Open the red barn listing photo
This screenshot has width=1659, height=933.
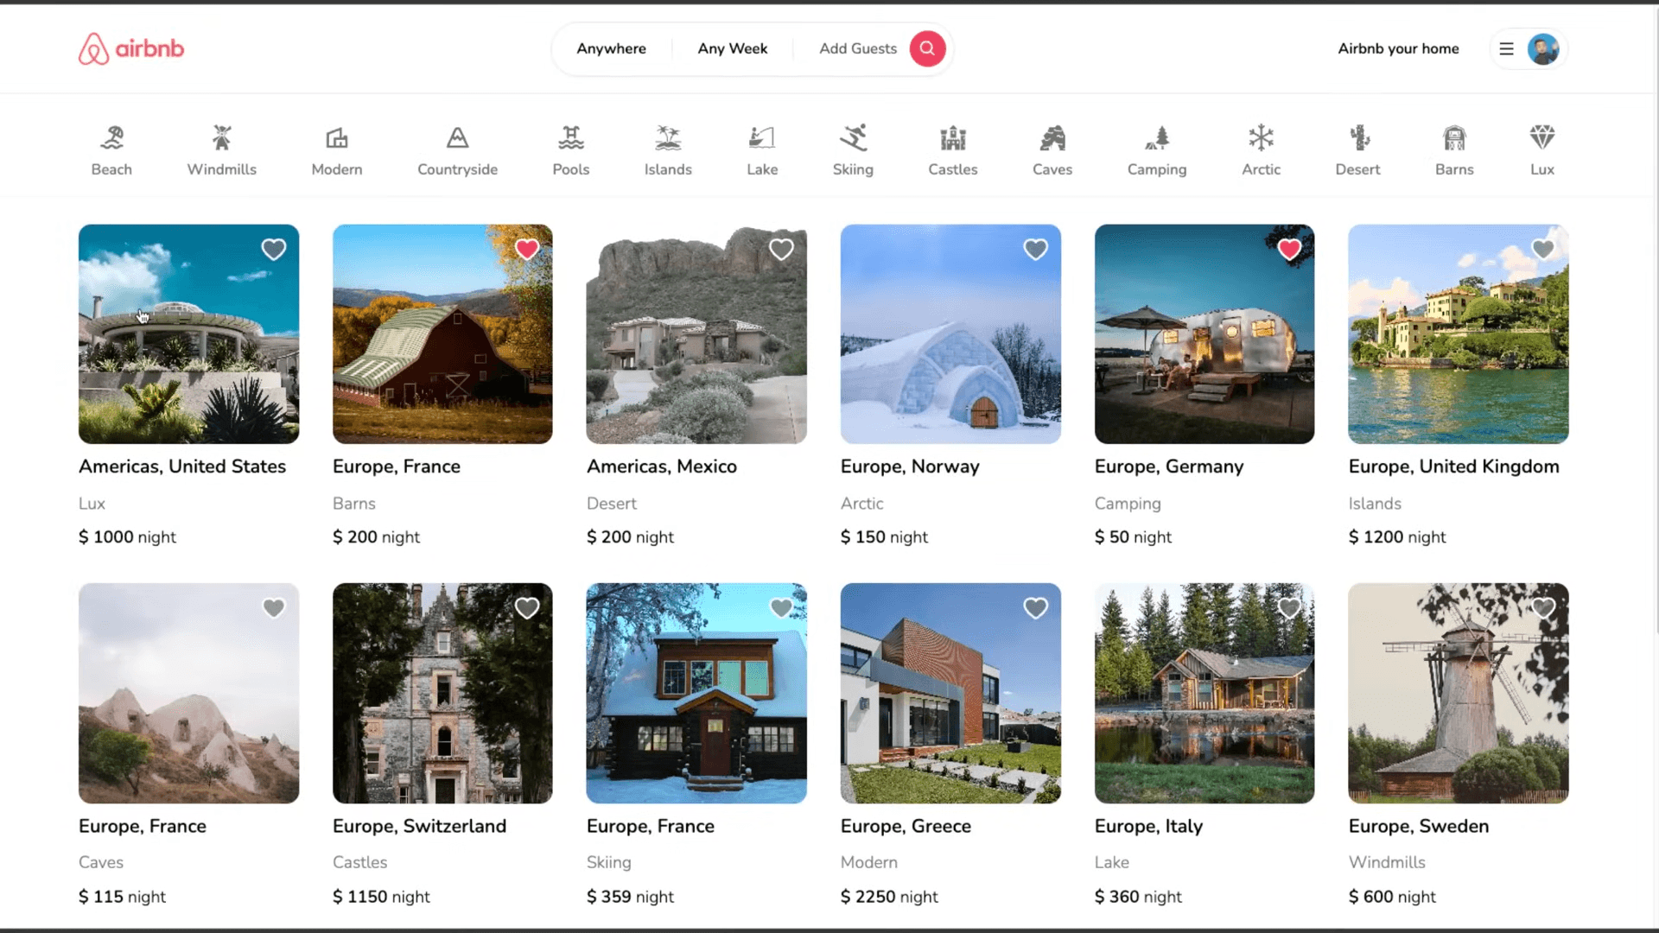coord(442,334)
